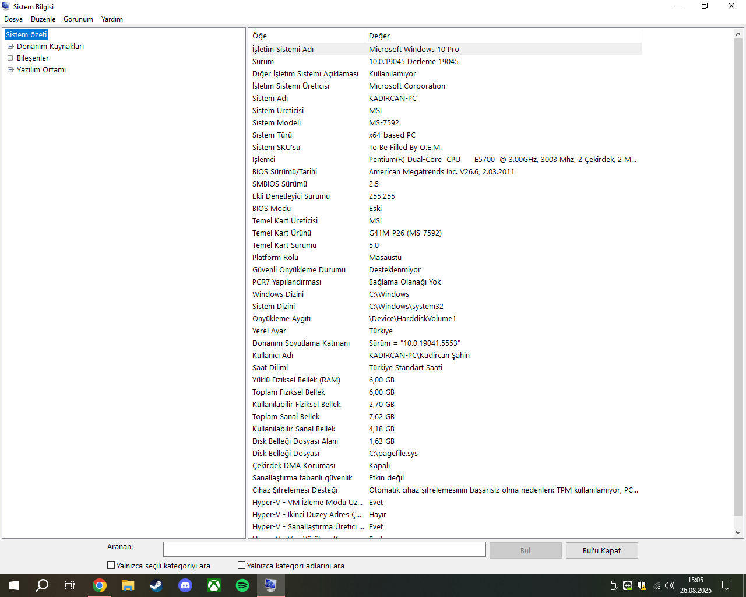Screen dimensions: 746x597
Task: Expand the Donanım Kaynakları tree node
Action: pyautogui.click(x=10, y=47)
